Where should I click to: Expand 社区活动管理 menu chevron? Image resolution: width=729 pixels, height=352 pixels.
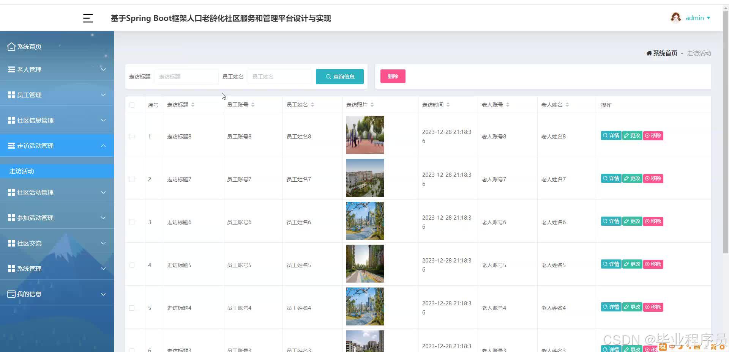[x=103, y=192]
